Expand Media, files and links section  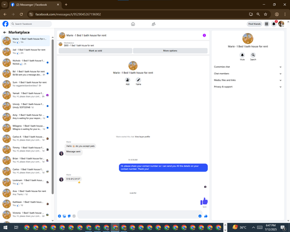248,80
